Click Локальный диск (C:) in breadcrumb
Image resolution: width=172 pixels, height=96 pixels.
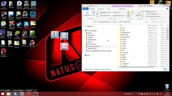pos(105,22)
